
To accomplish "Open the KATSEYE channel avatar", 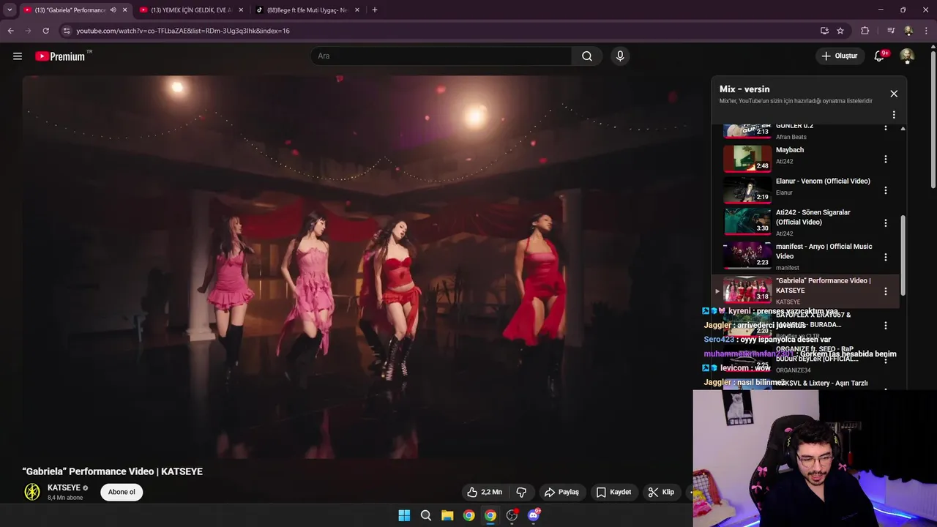I will (x=32, y=492).
